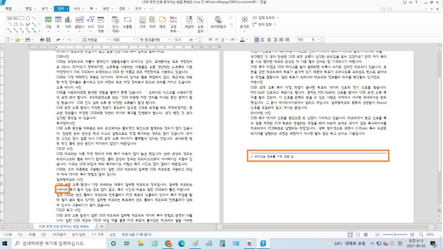Screen dimensions: 443x249
Task: Toggle bold formatting 가
Action: coord(210,39)
